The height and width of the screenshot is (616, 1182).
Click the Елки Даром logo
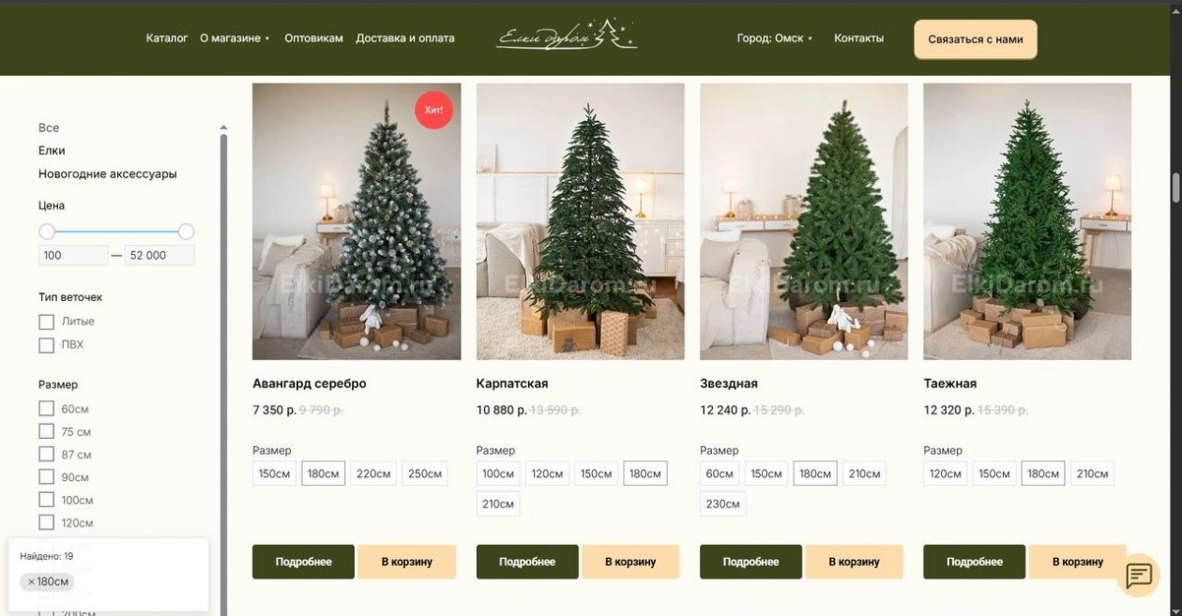(x=567, y=37)
